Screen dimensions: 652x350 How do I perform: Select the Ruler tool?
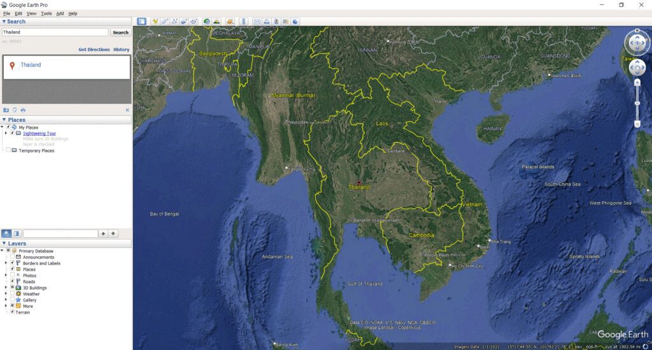click(x=244, y=21)
